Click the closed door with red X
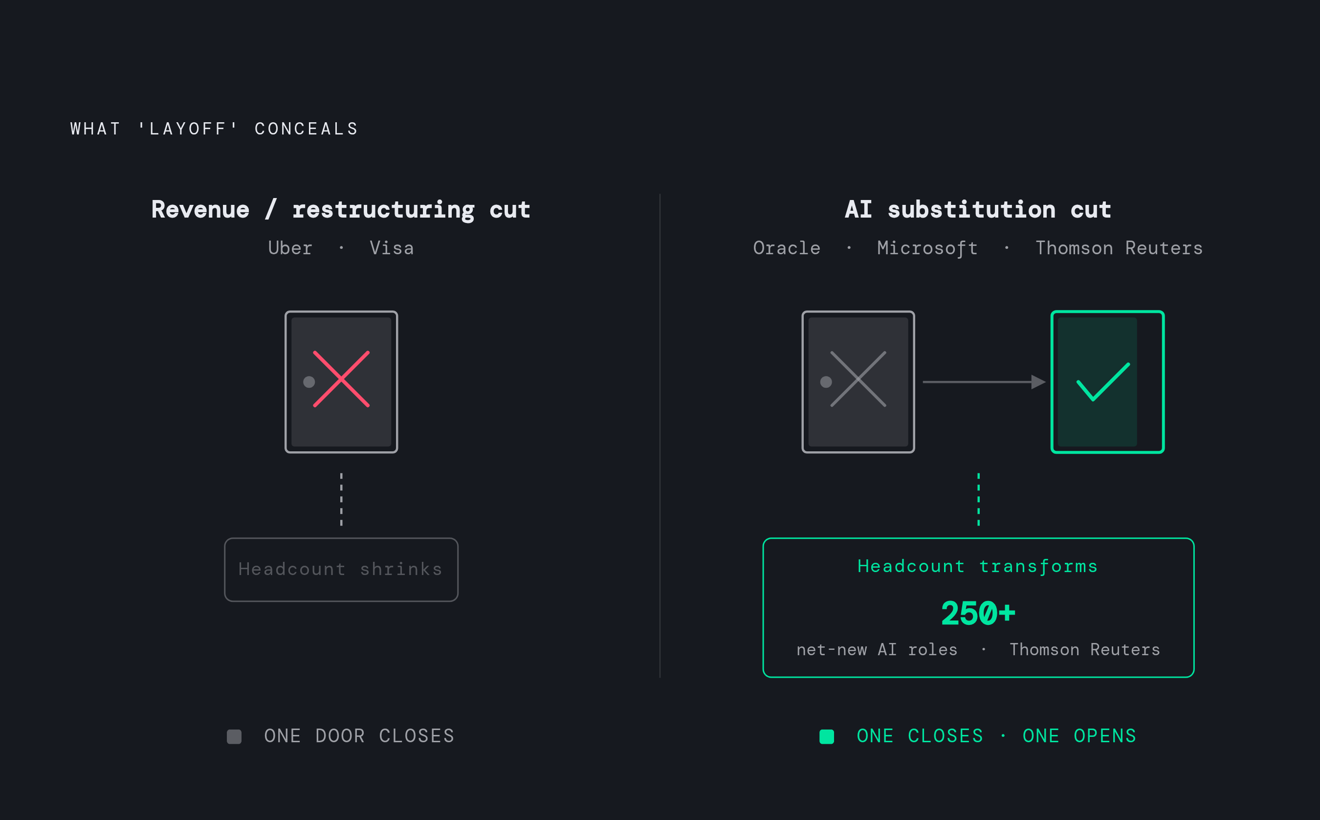 (x=341, y=382)
